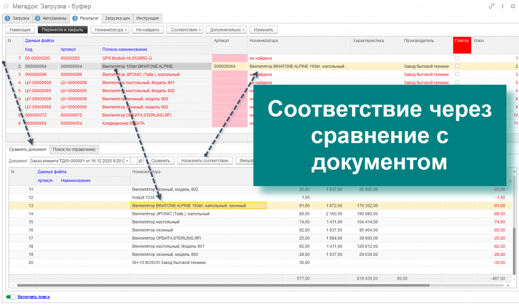
Task: Click the red value -487,00 in the footer
Action: [498, 279]
